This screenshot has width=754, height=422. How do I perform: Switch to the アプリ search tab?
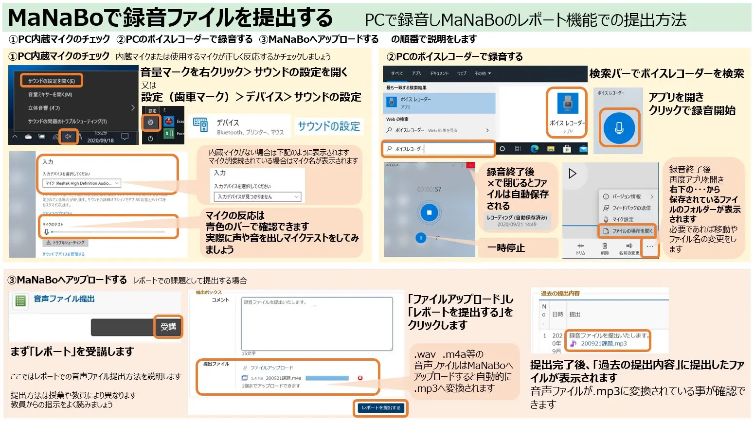click(x=417, y=73)
